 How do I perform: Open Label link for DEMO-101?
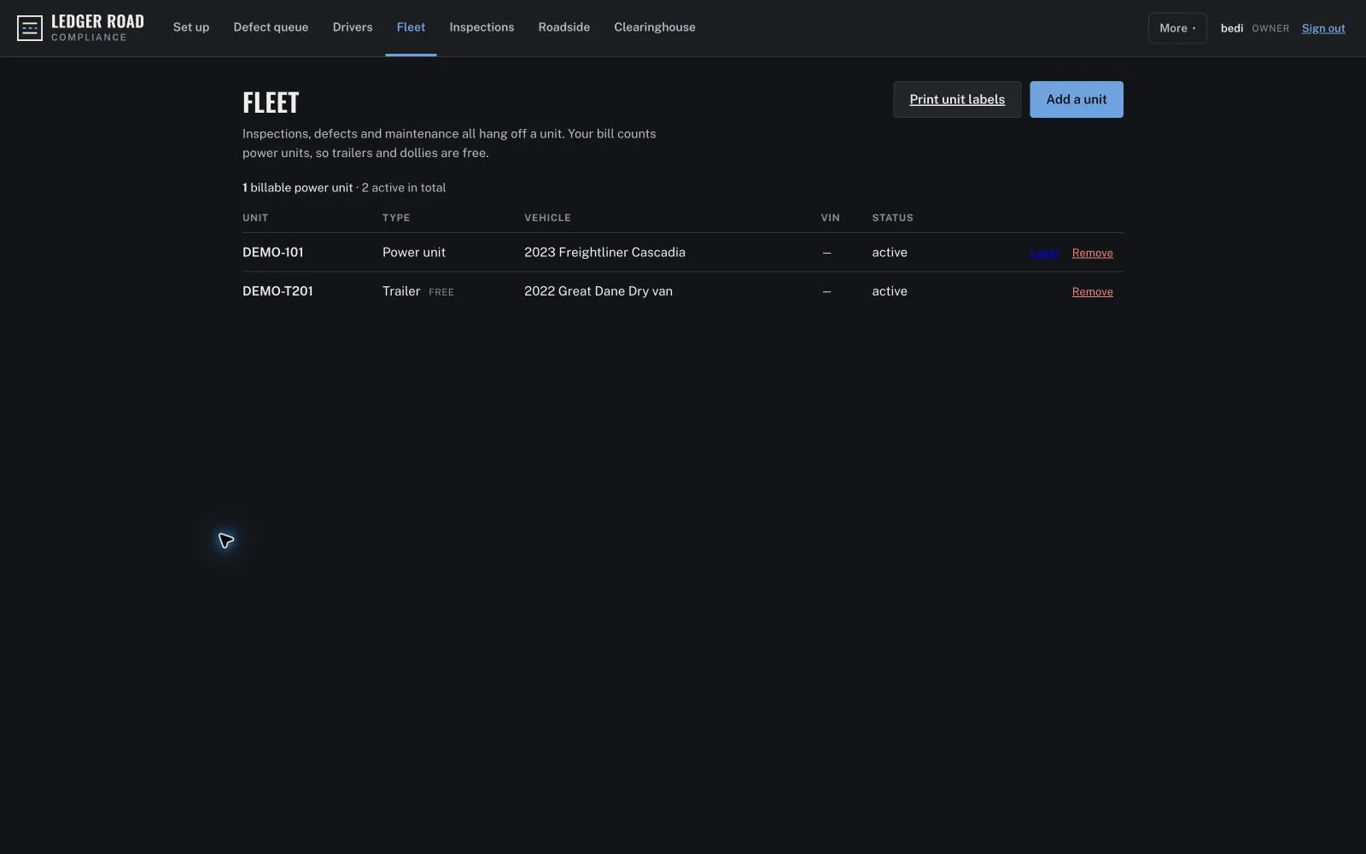1044,253
